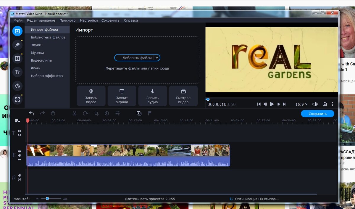Select the clip's audio waveform
This screenshot has height=209, width=355.
[128, 162]
